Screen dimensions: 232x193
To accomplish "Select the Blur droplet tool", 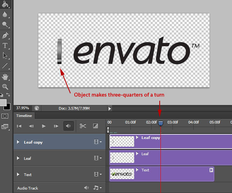I will [5, 14].
